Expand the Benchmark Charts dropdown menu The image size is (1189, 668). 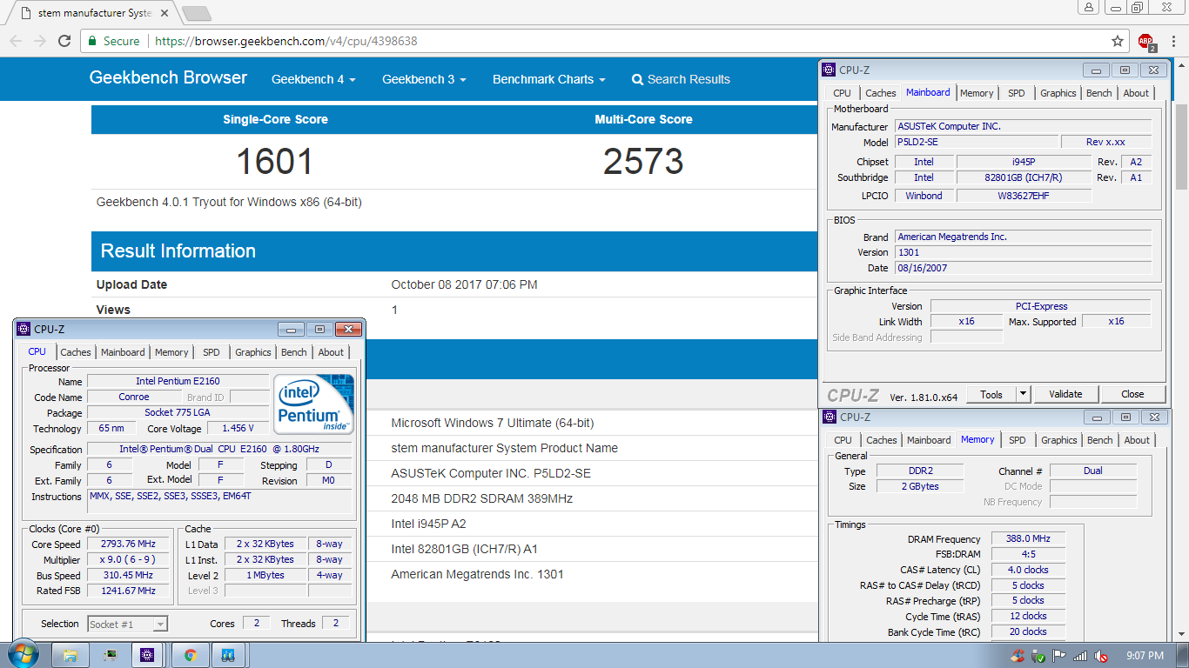point(549,79)
